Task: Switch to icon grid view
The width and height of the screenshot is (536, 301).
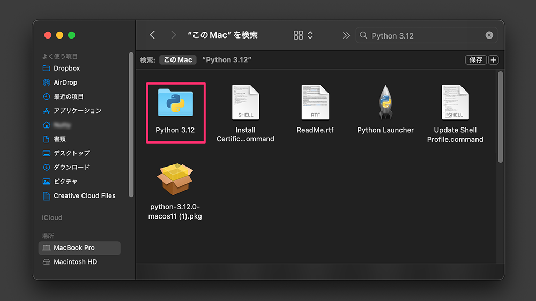Action: 299,35
